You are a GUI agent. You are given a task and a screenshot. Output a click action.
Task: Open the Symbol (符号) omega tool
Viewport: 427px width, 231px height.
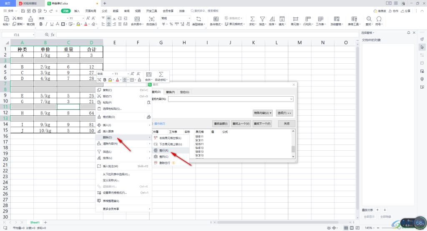[x=379, y=19]
